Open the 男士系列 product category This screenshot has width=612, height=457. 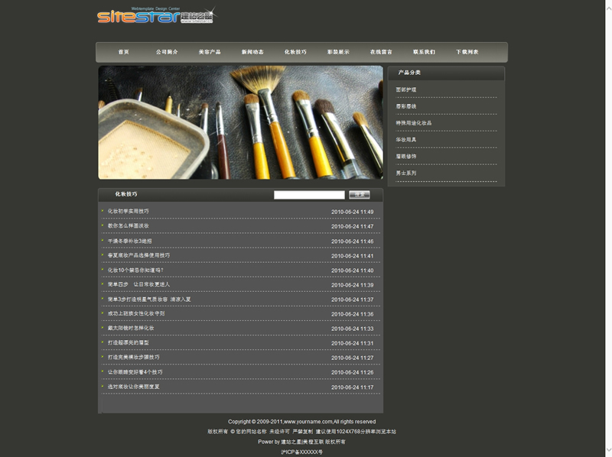(x=406, y=173)
